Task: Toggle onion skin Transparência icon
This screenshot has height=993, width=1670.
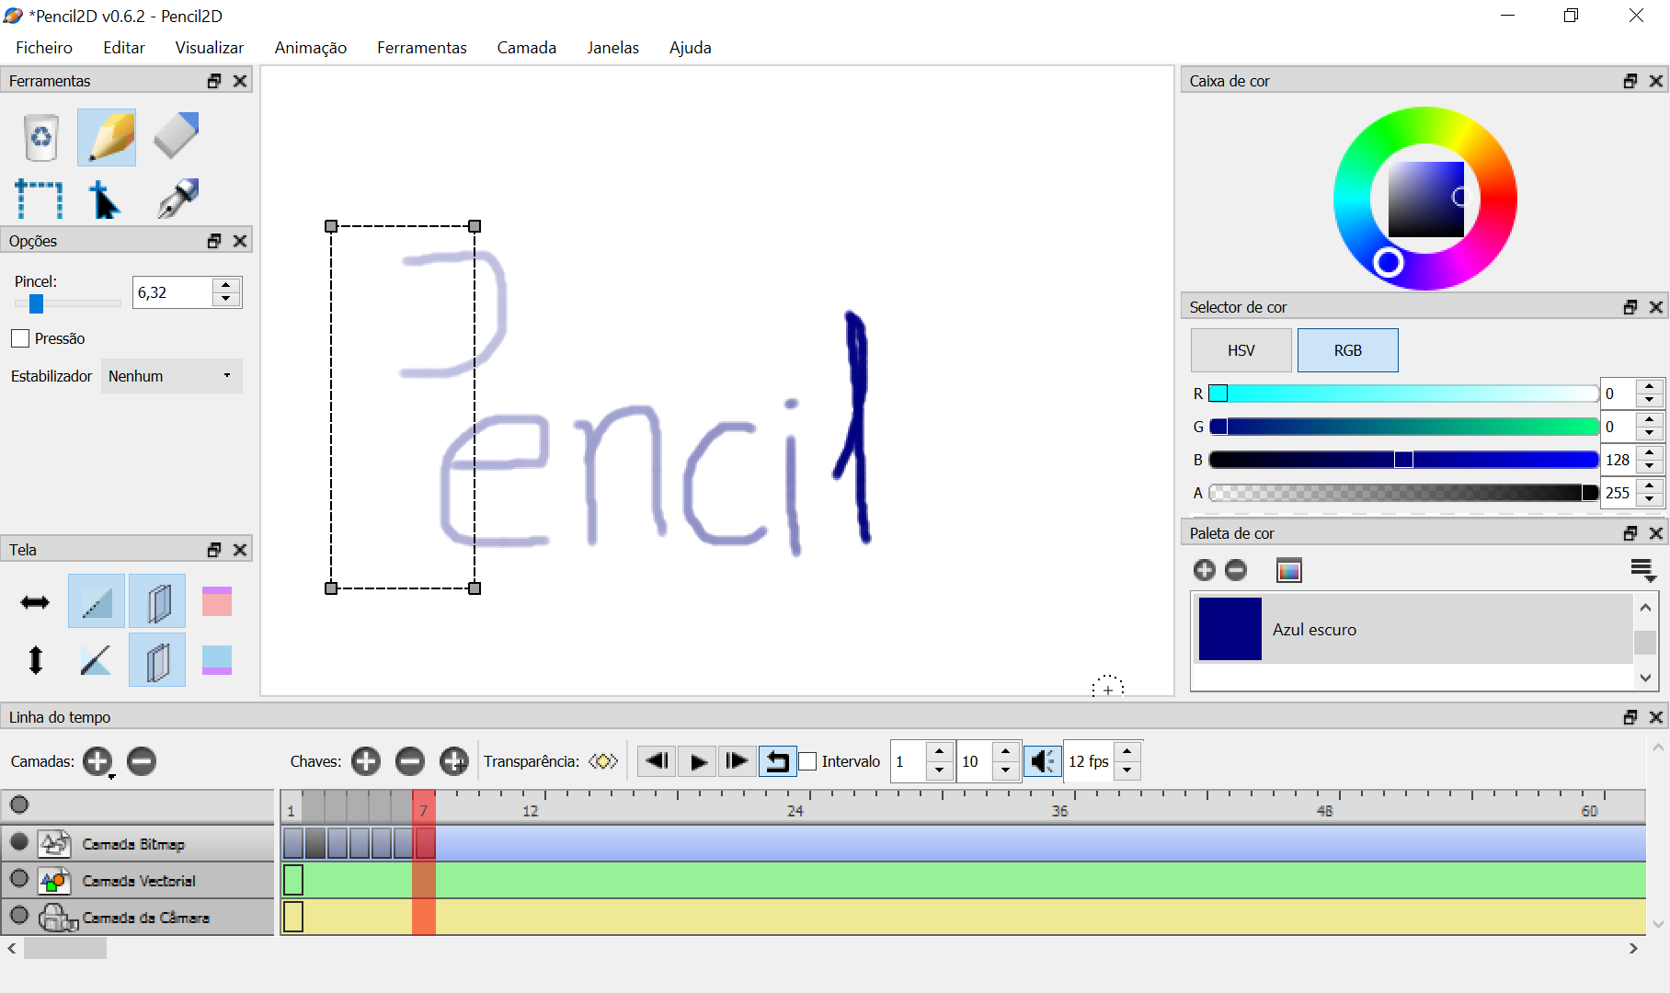Action: pyautogui.click(x=603, y=761)
